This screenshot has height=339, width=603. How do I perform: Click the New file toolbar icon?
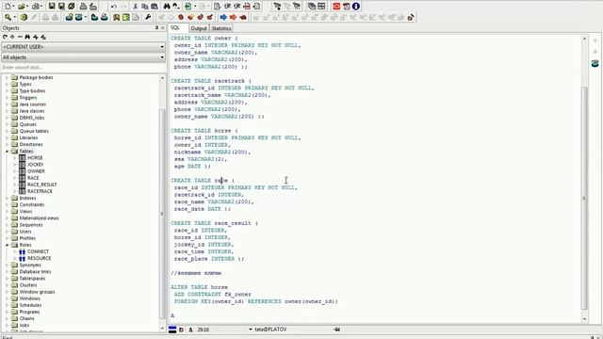click(x=8, y=7)
